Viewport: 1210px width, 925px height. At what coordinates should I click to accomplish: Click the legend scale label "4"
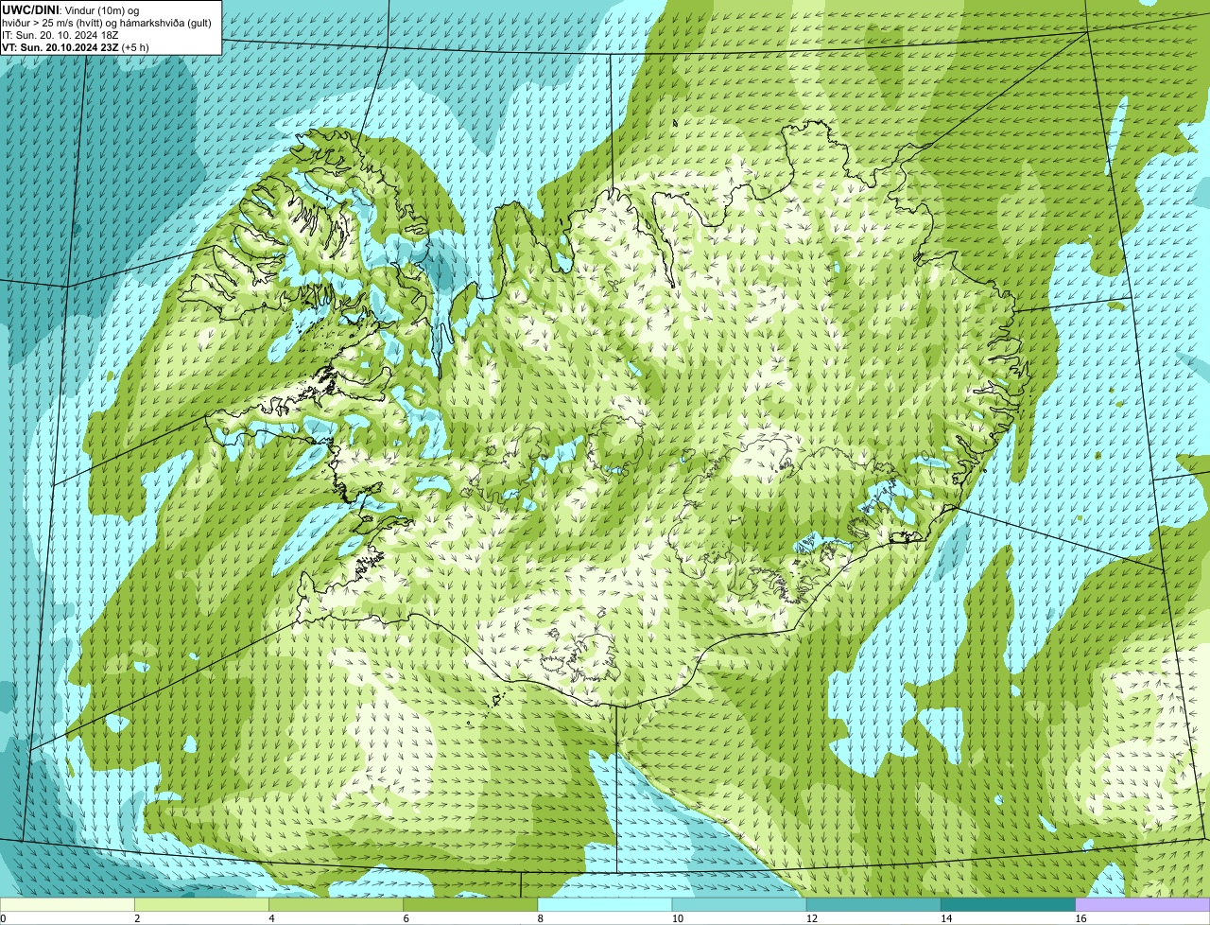[x=271, y=918]
